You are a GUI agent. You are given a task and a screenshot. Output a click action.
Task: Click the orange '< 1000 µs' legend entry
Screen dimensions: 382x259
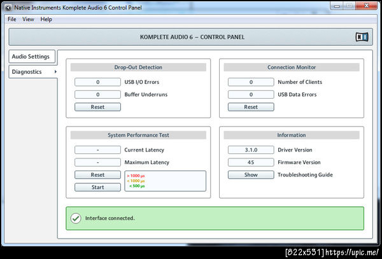click(136, 181)
